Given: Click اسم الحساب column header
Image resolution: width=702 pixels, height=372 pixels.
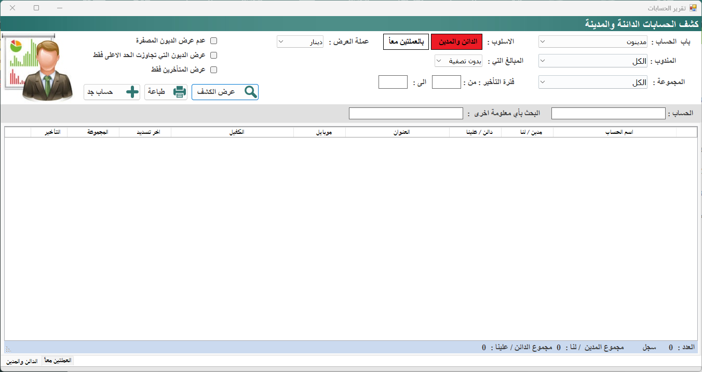Looking at the screenshot, I should click(x=615, y=132).
